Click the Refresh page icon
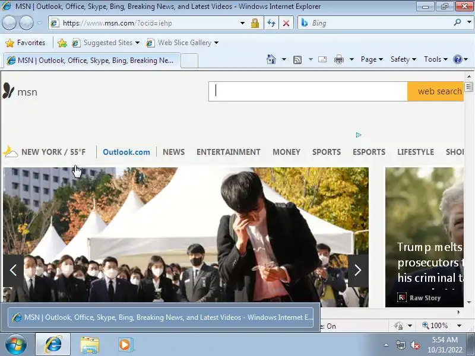475x356 pixels. click(x=271, y=23)
